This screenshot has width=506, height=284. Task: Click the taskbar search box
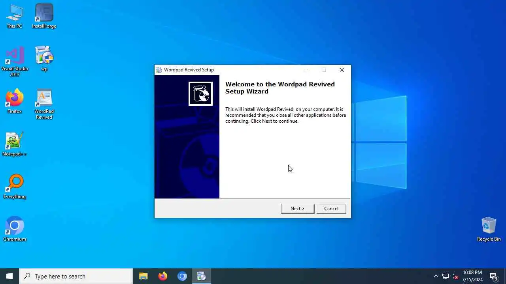(x=76, y=276)
